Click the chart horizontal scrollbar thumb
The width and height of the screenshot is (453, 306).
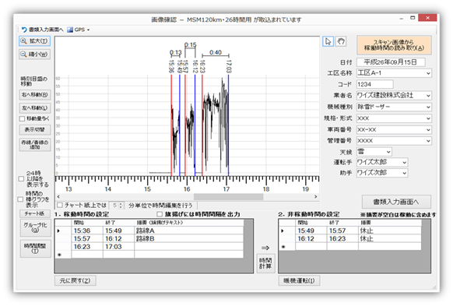(228, 197)
